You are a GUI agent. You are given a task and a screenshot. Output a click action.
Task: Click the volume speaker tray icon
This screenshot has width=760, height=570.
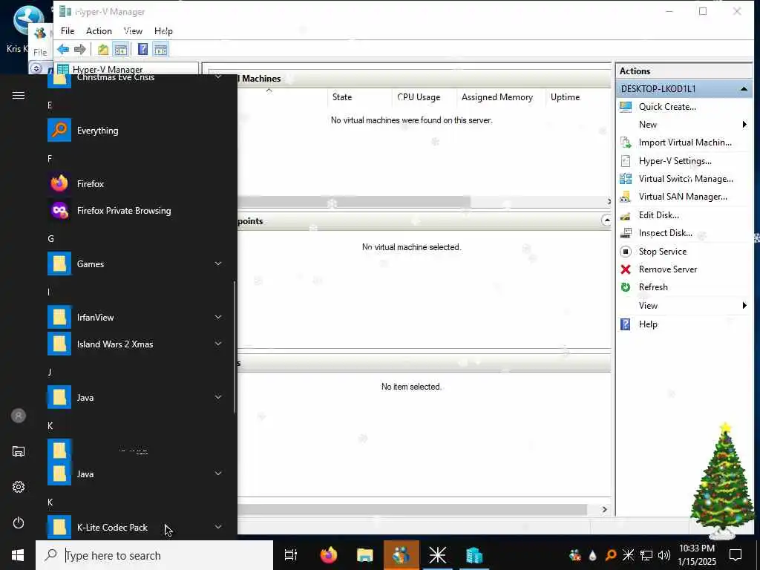pos(664,555)
